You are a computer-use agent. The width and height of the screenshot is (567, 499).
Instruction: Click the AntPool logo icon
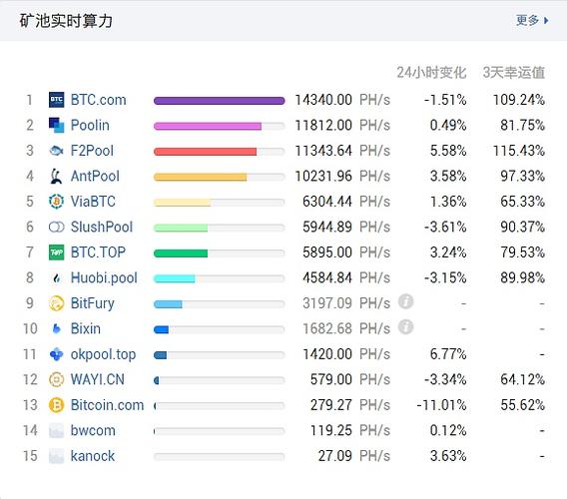pyautogui.click(x=57, y=176)
